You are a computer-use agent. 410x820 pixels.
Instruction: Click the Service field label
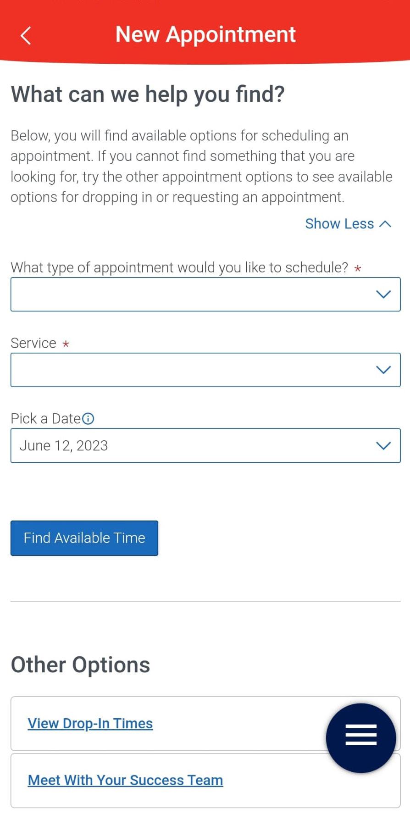point(33,343)
